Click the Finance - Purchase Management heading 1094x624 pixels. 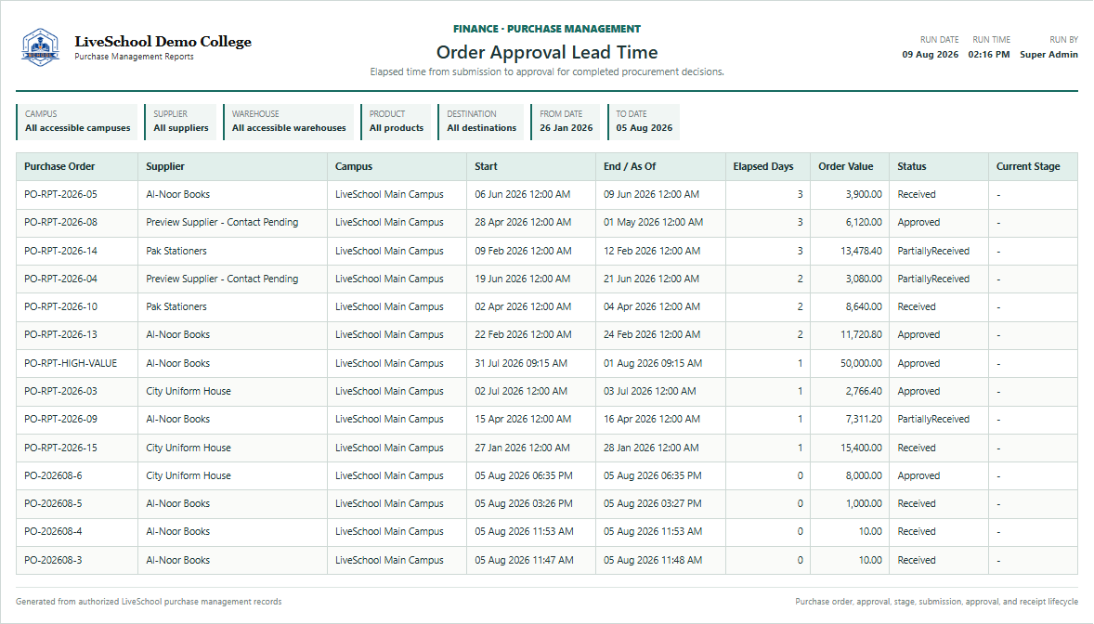[547, 29]
